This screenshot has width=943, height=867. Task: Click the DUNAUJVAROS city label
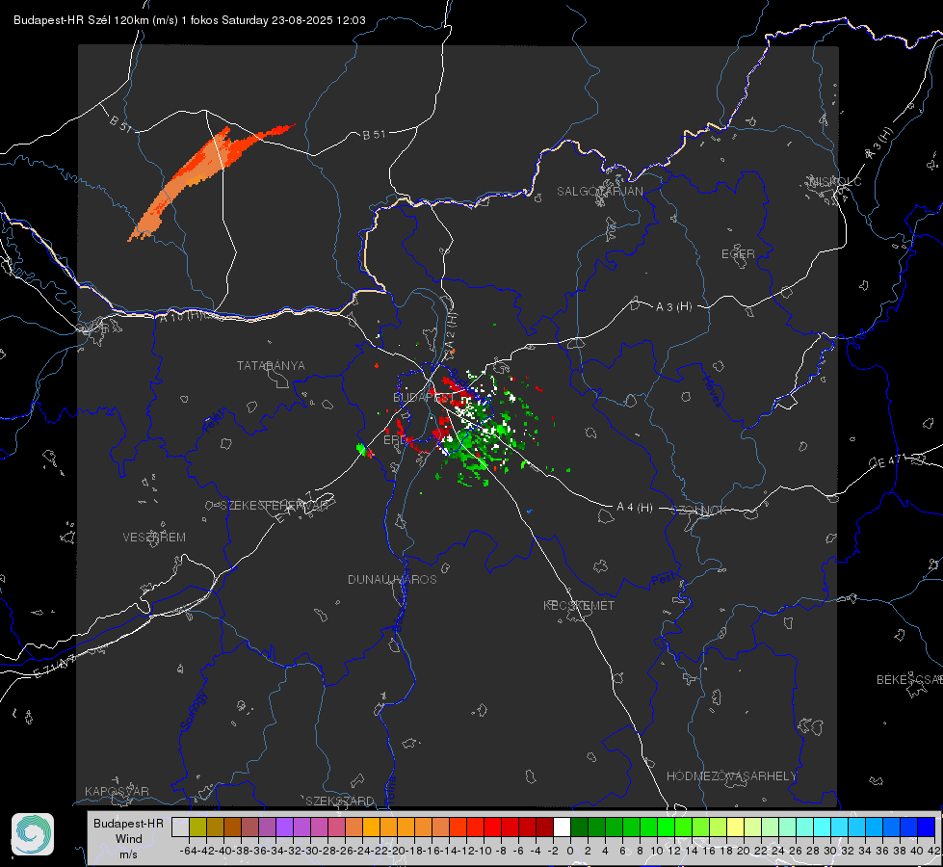[392, 579]
